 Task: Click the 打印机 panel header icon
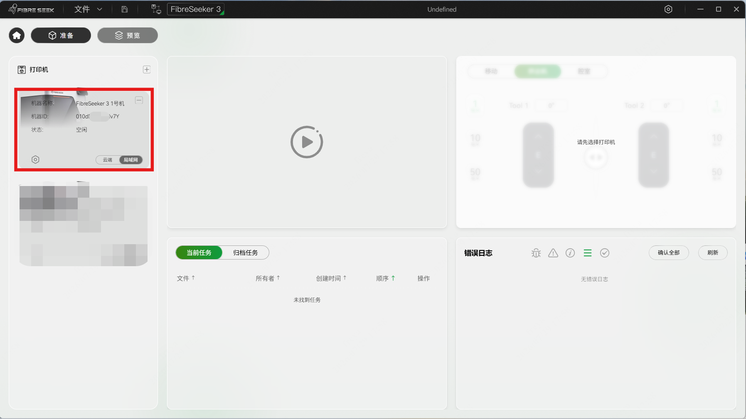[x=22, y=70]
